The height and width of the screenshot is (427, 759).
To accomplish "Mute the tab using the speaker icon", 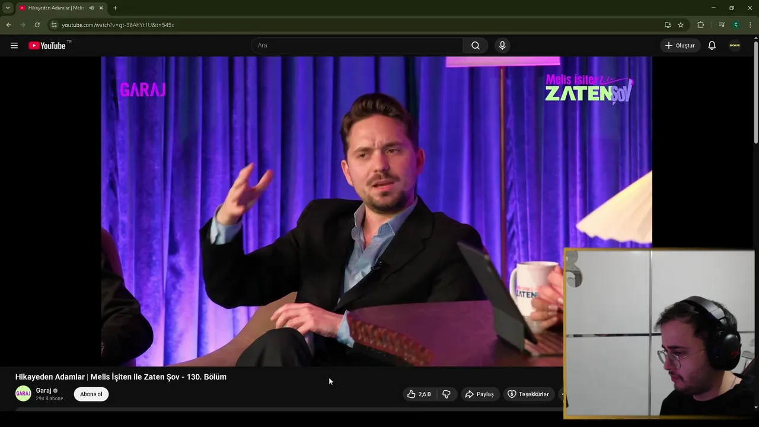I will (x=91, y=8).
